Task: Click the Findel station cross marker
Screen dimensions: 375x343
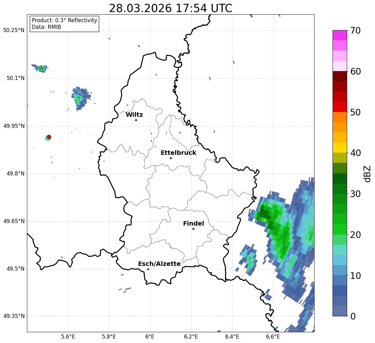Action: tap(193, 229)
